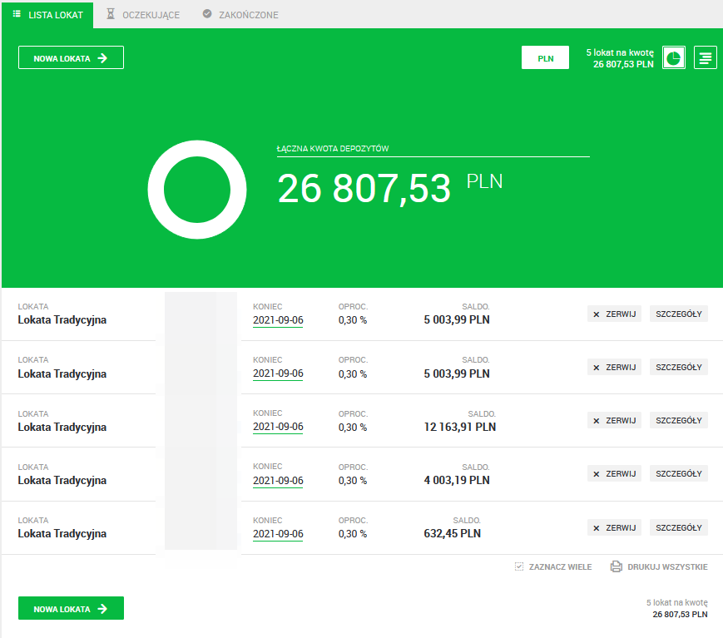Break the first deposit with Zerwij
Screen dimensions: 723x638
point(614,314)
